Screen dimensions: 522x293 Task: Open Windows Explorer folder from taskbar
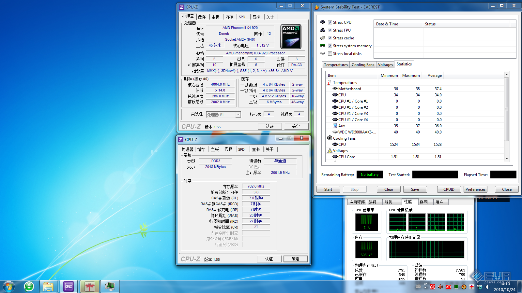(48, 286)
